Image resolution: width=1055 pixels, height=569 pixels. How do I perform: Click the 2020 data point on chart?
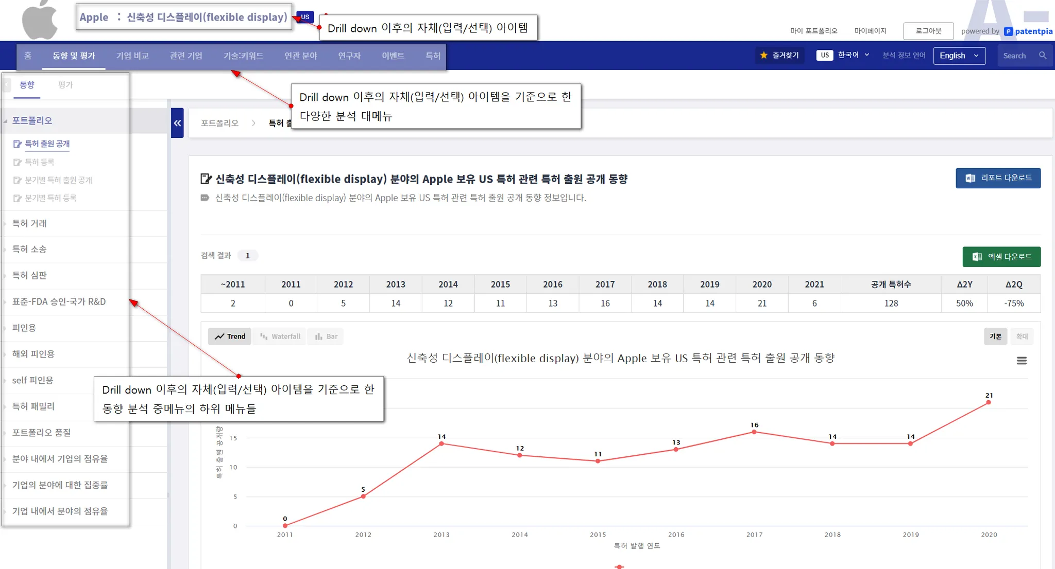coord(988,402)
